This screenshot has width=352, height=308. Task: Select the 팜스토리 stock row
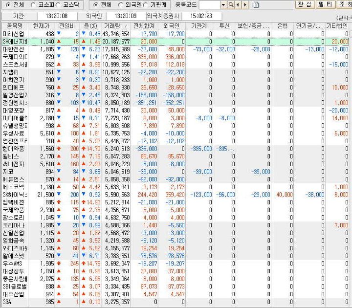tap(175, 218)
